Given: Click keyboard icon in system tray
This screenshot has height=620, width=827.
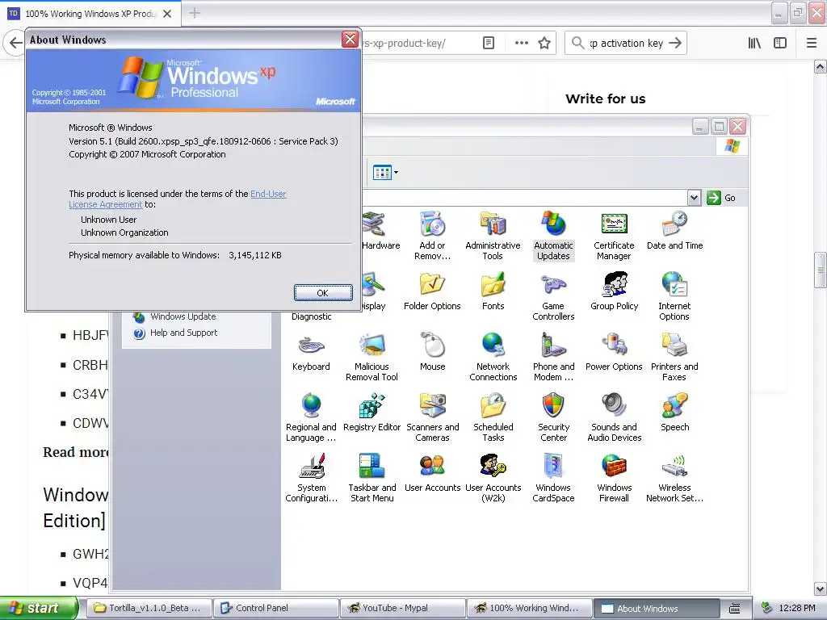Looking at the screenshot, I should [x=735, y=609].
